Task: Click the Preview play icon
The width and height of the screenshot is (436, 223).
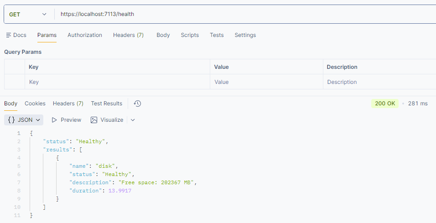Action: pos(55,120)
